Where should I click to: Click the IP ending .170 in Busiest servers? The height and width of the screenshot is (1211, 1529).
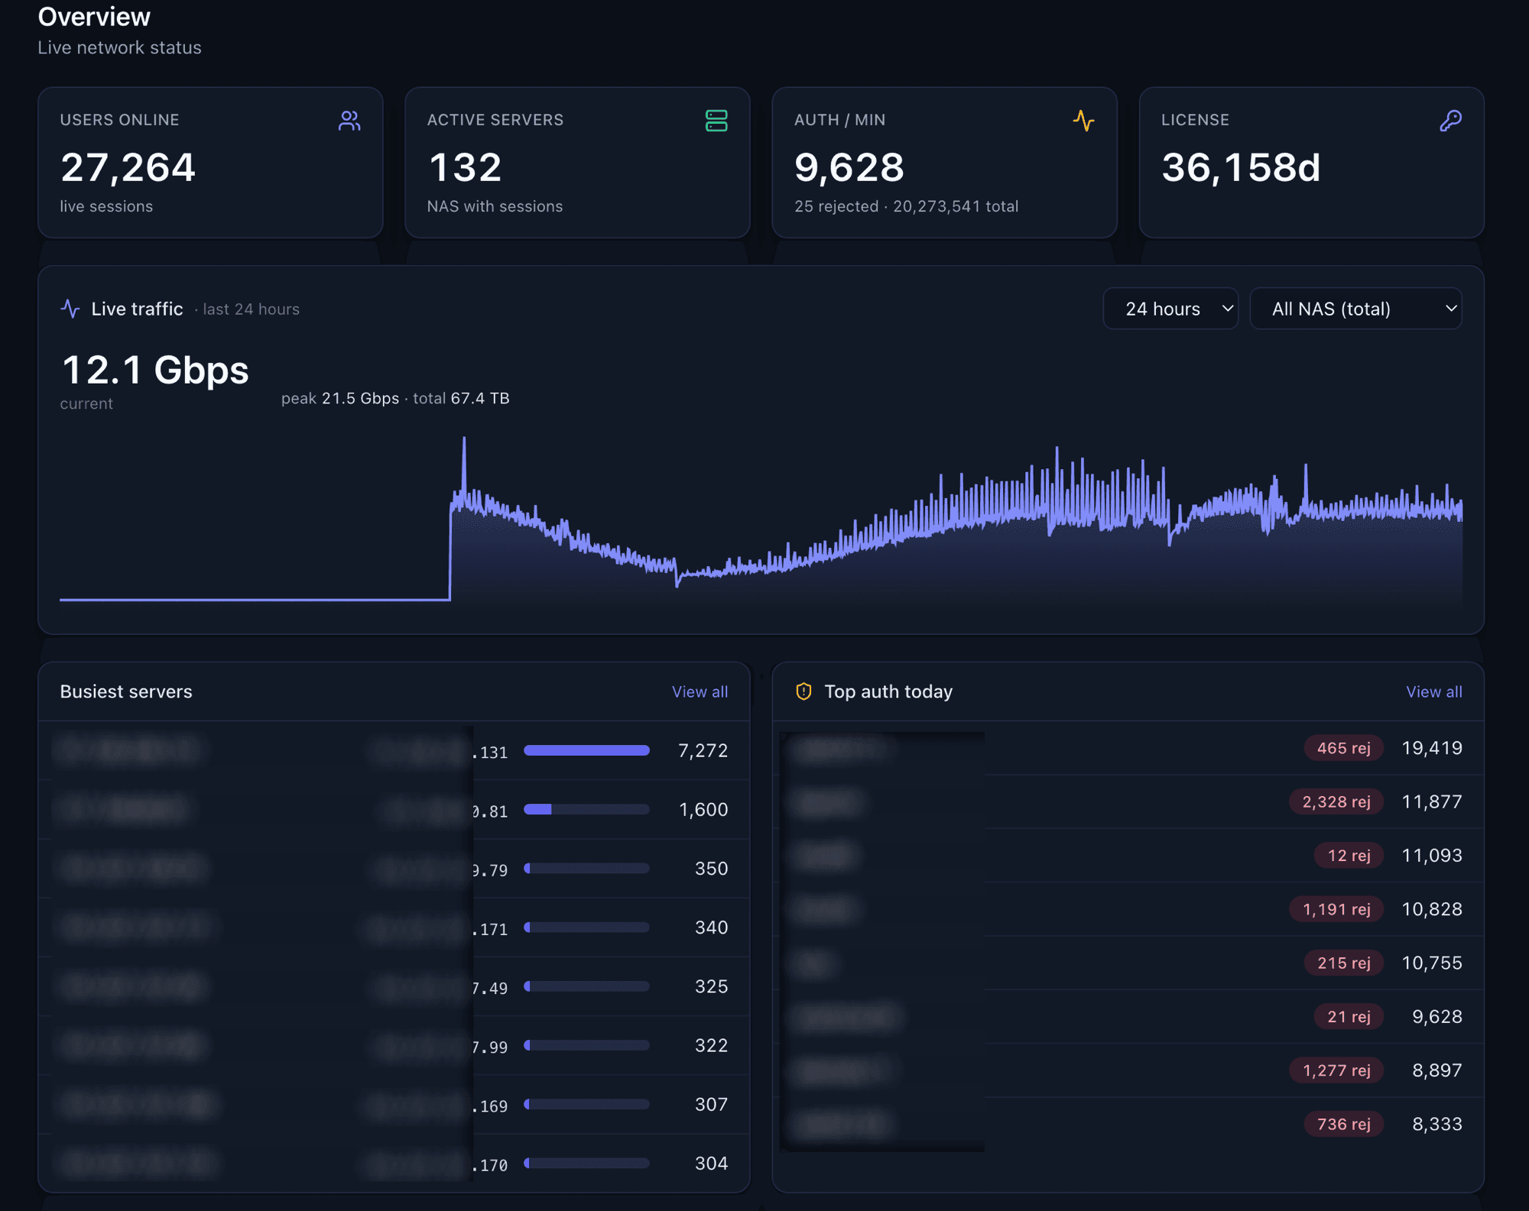coord(491,1164)
